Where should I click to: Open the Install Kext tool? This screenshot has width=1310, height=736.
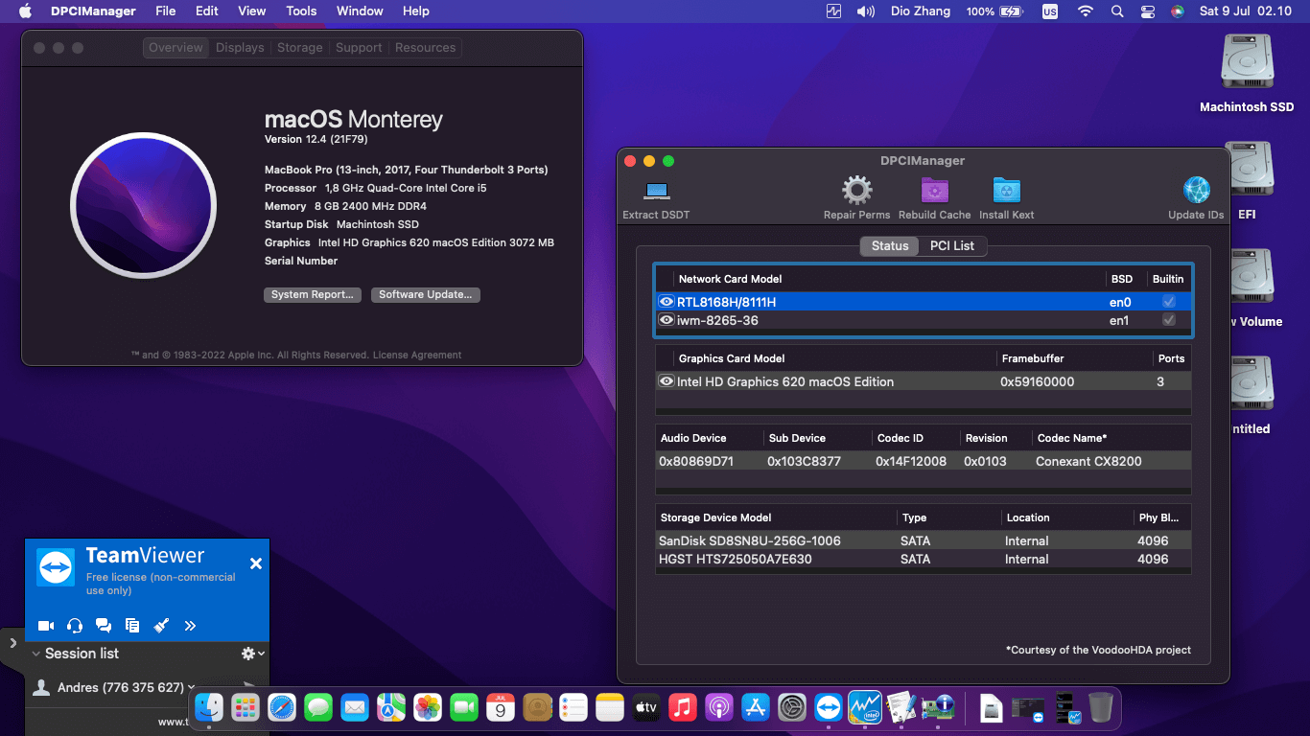click(1006, 192)
